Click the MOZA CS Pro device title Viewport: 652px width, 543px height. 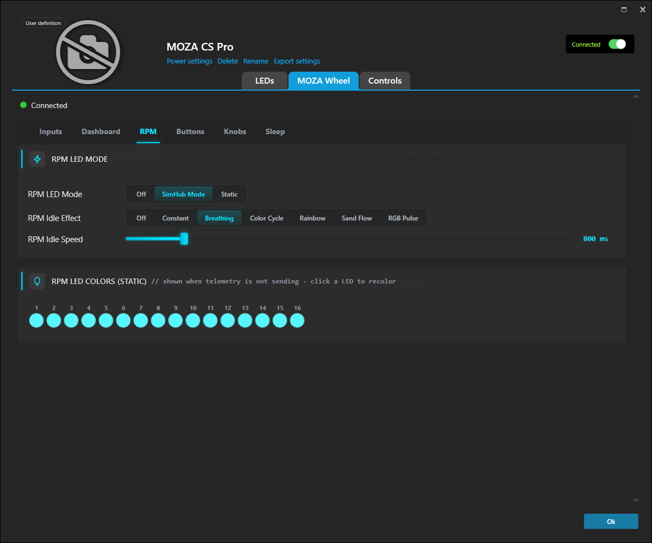(200, 47)
